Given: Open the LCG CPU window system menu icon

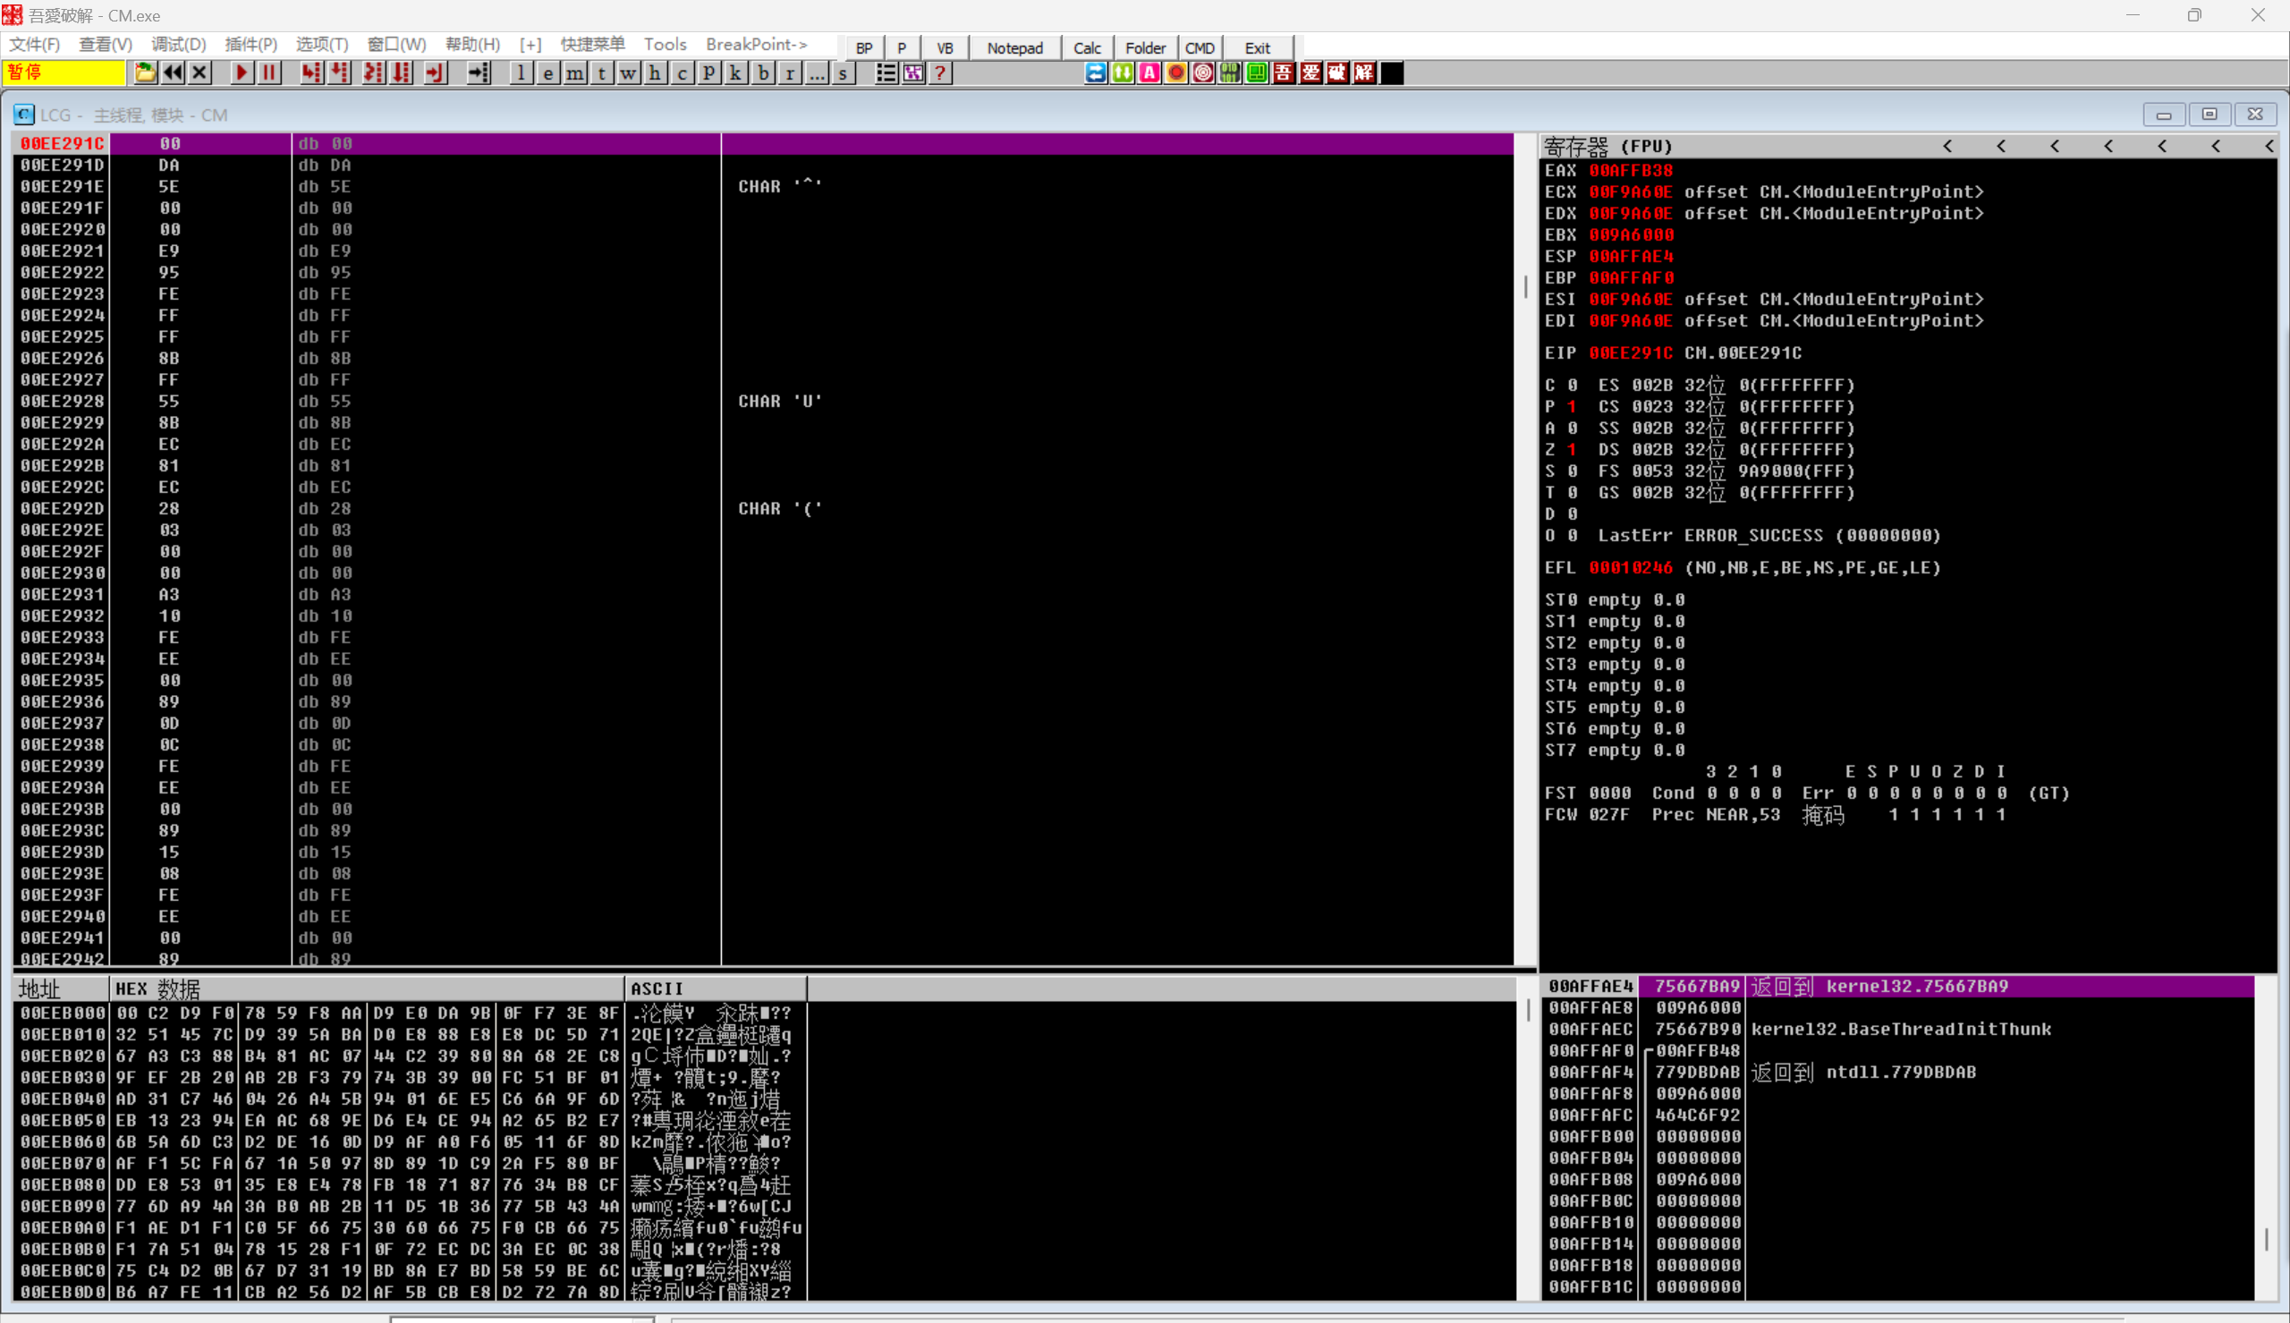Looking at the screenshot, I should coord(24,114).
